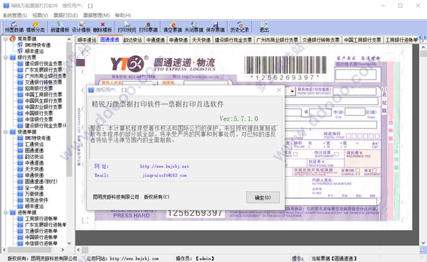Image resolution: width=427 pixels, height=262 pixels.
Task: Open 设计模板 from the toolbar
Action: 81,27
